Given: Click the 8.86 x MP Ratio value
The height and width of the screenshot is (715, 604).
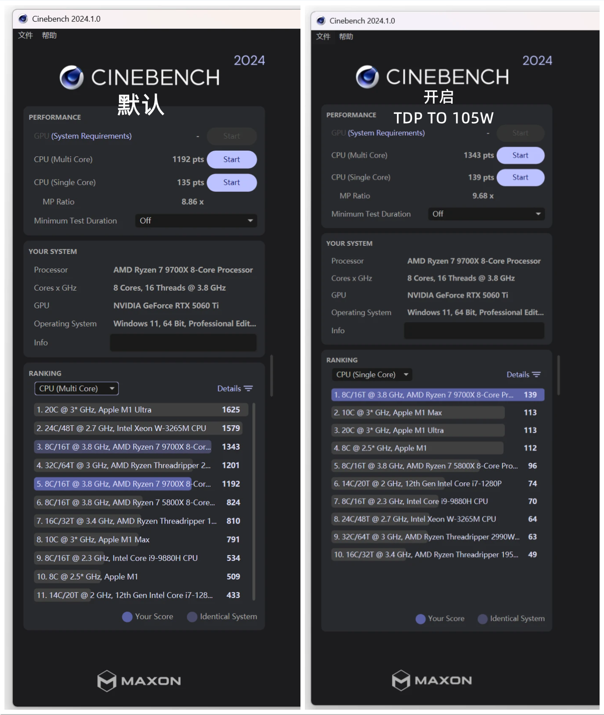Looking at the screenshot, I should [x=192, y=202].
